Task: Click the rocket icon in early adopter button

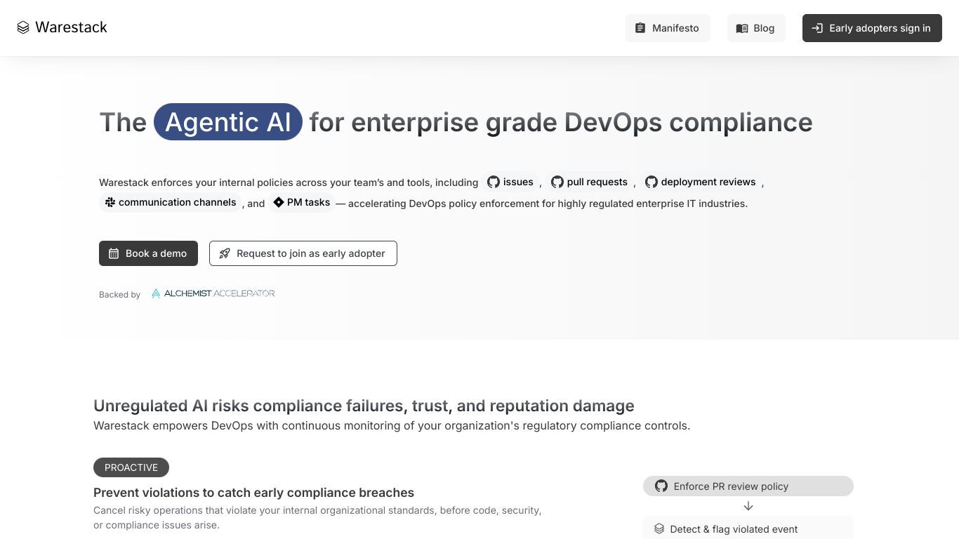Action: (x=225, y=253)
